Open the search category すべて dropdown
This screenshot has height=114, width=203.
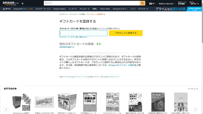pos(48,3)
